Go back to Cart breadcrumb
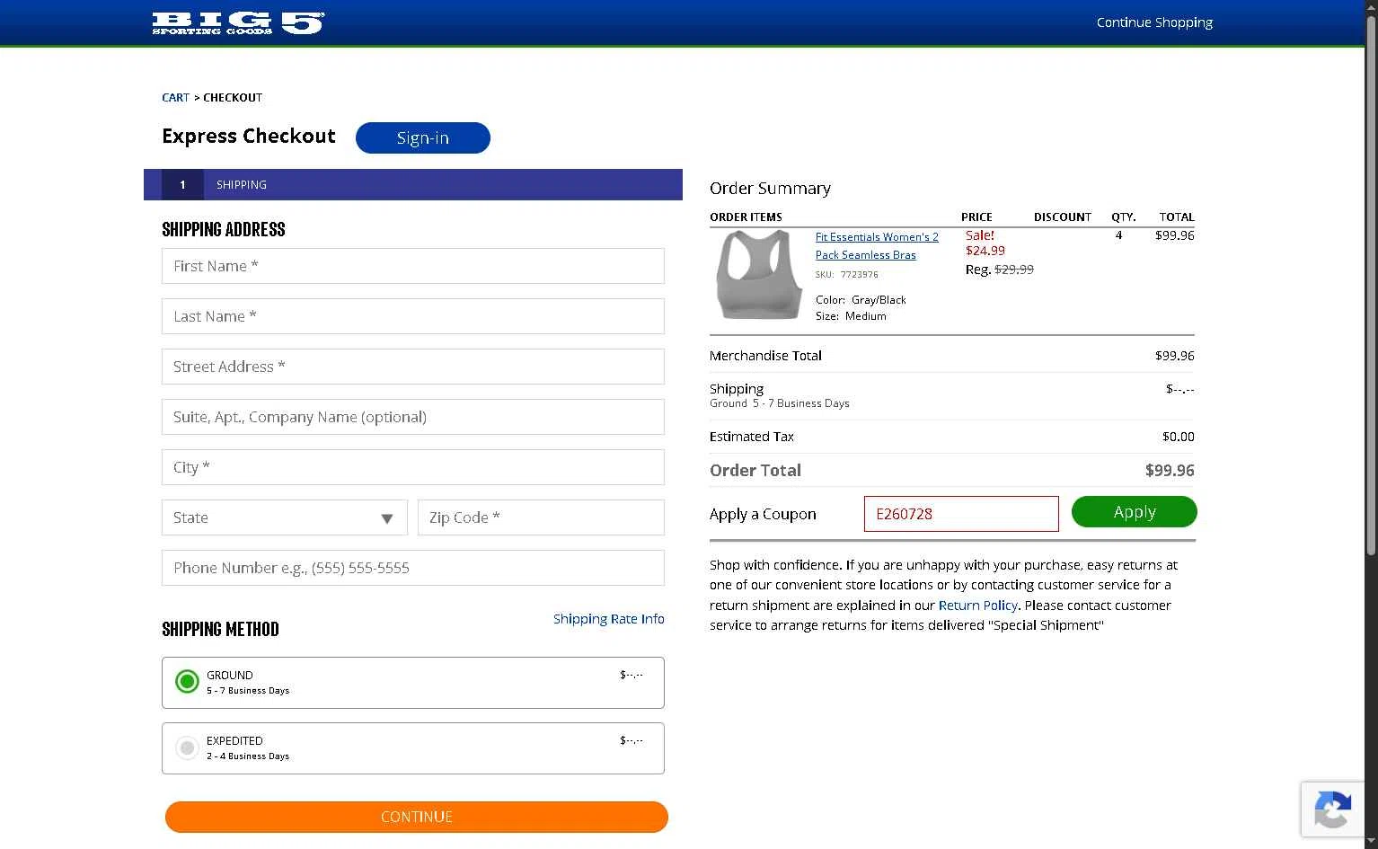This screenshot has width=1378, height=849. tap(175, 97)
